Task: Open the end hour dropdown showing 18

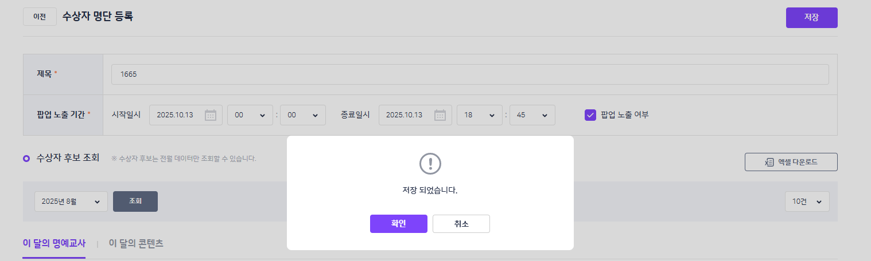Action: [x=479, y=115]
